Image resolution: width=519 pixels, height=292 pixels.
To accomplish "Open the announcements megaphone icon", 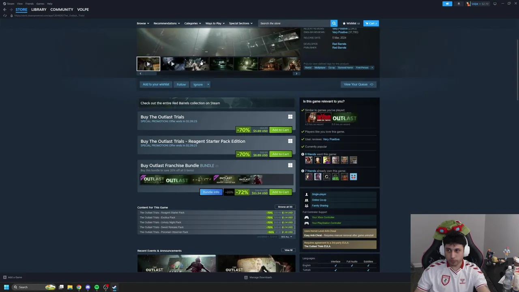I will pyautogui.click(x=447, y=4).
